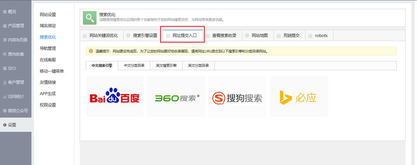Open the 360搜索 submission logo
Viewport: 417px width, 165px height.
tap(176, 96)
